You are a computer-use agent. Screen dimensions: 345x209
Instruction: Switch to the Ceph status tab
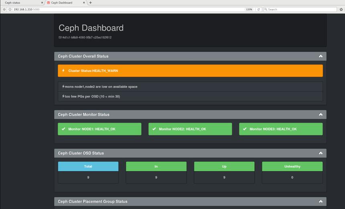22,3
